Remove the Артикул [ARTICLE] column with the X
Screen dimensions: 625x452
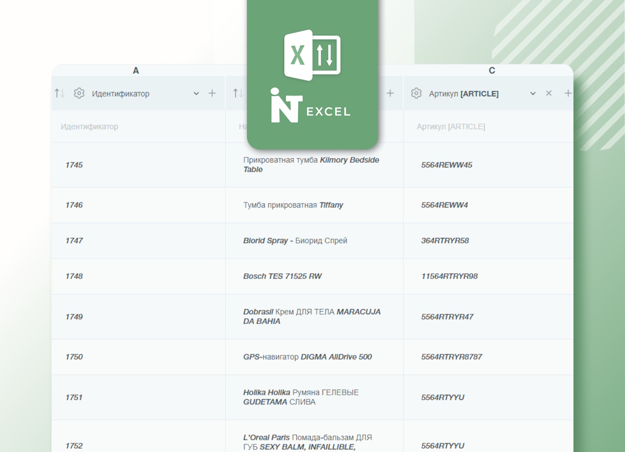pyautogui.click(x=549, y=93)
